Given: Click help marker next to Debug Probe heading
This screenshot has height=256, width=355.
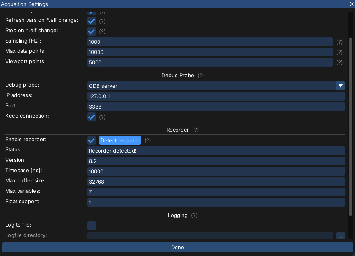Looking at the screenshot, I should point(201,75).
